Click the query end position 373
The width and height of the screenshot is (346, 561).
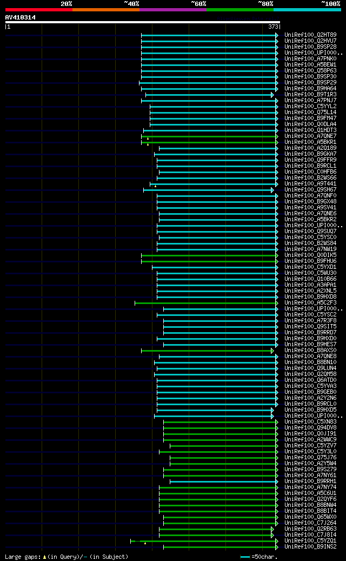pos(273,27)
